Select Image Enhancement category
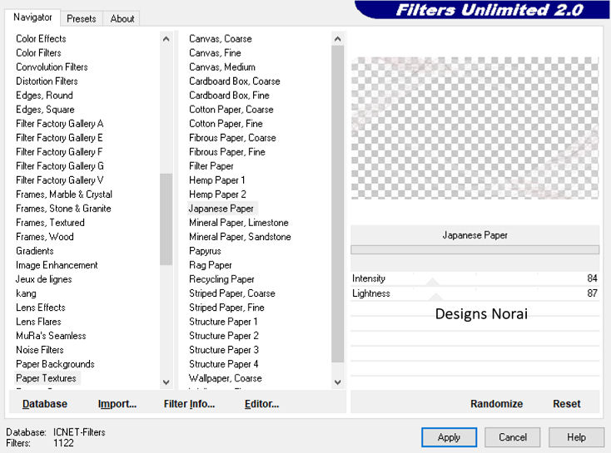The height and width of the screenshot is (453, 611). click(57, 265)
